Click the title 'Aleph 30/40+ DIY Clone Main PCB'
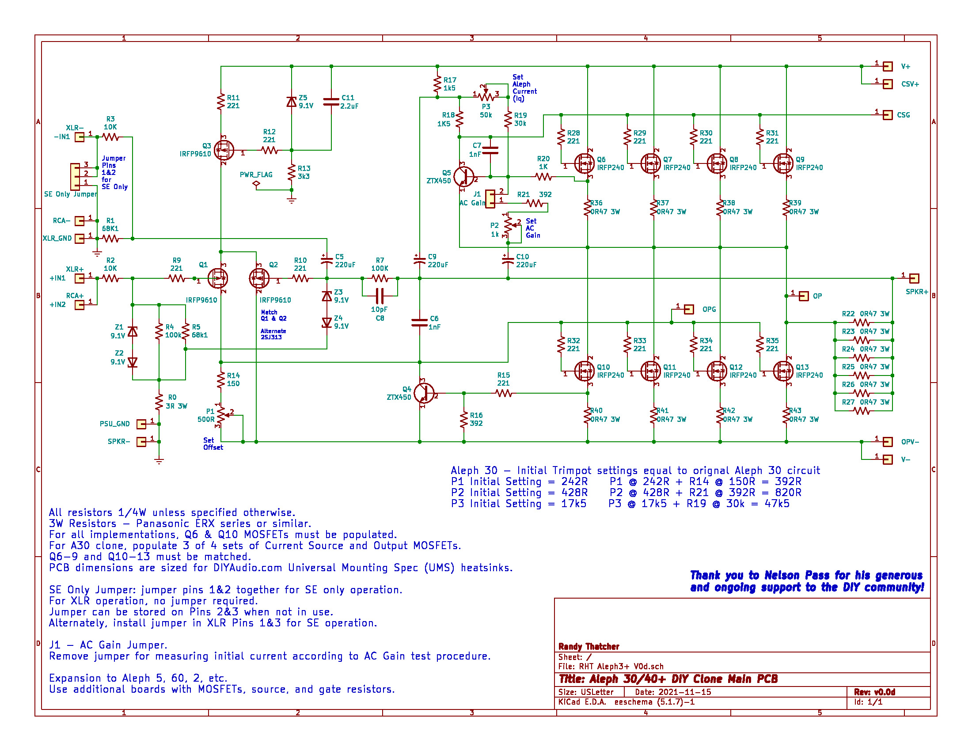972x751 pixels. point(668,679)
